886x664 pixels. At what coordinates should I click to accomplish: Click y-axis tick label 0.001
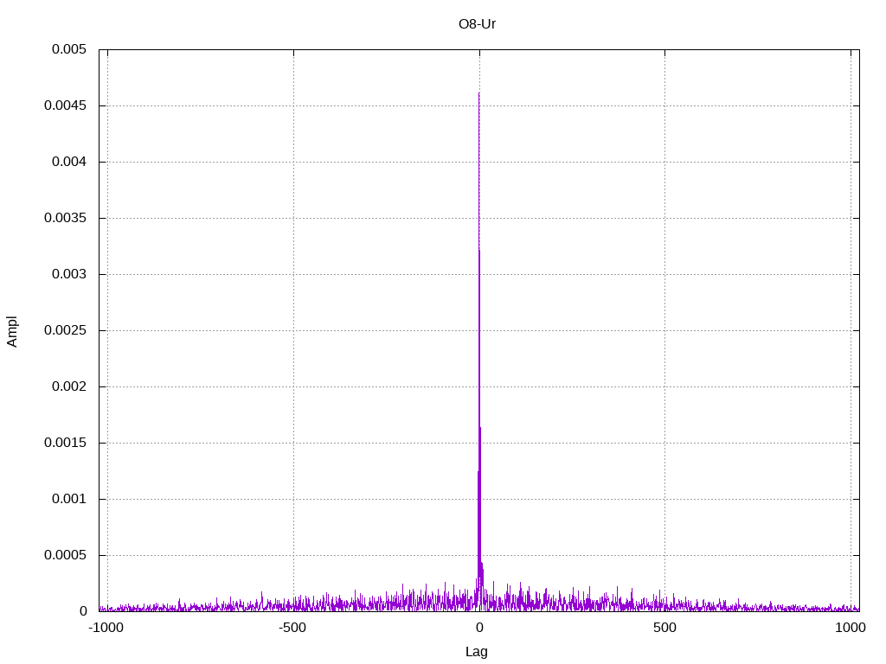[x=69, y=499]
